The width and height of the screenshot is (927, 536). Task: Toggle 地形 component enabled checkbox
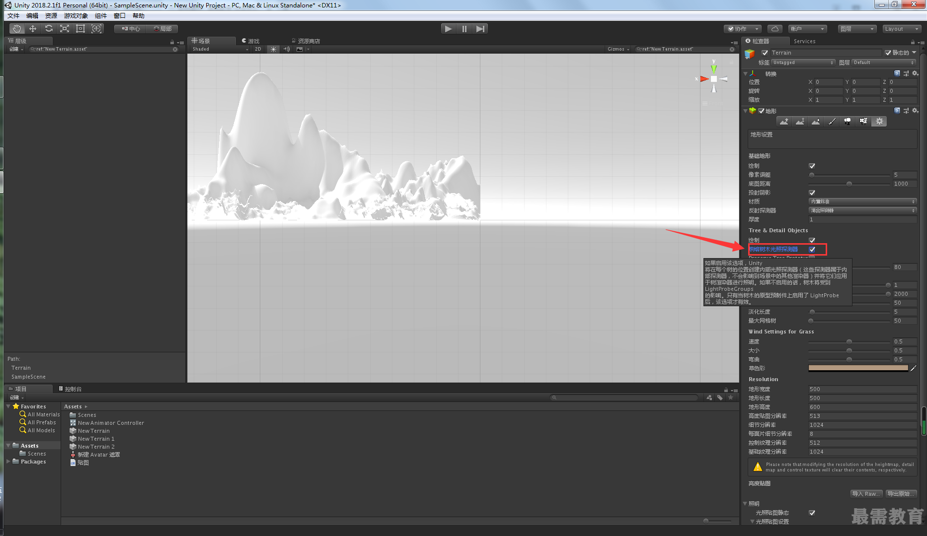761,111
